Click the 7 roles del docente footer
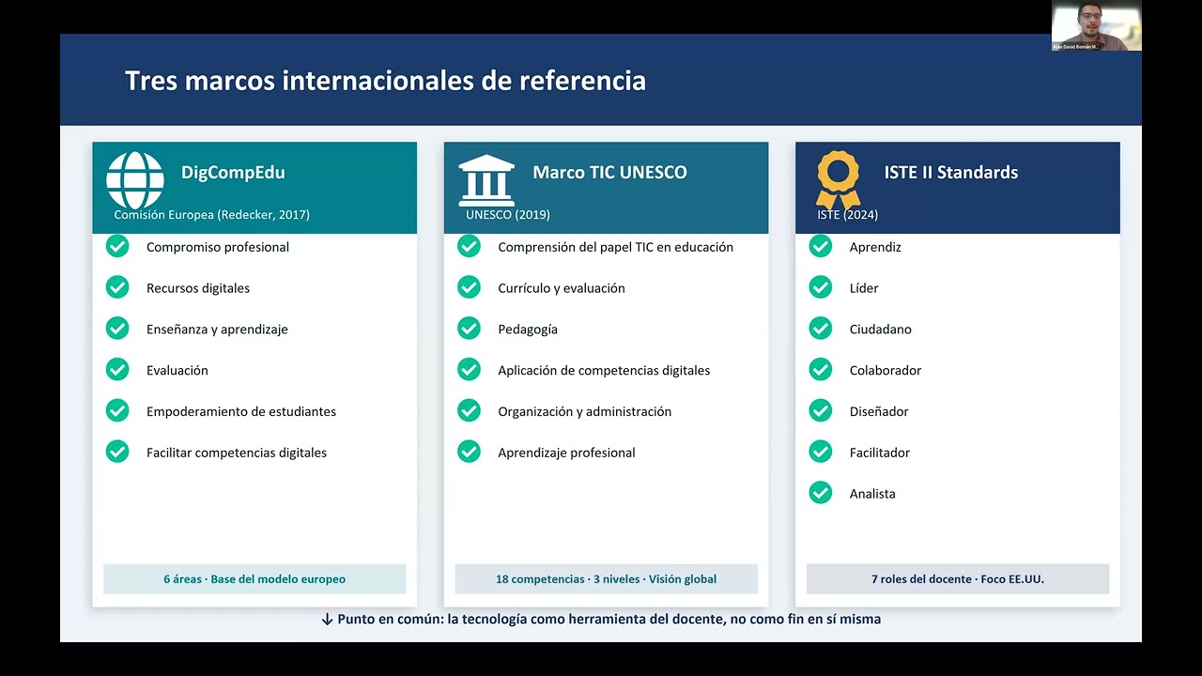Viewport: 1202px width, 676px height. click(958, 579)
